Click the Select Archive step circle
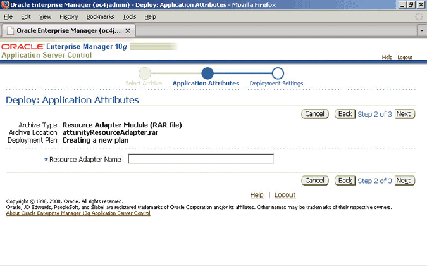427x266 pixels. coord(145,73)
